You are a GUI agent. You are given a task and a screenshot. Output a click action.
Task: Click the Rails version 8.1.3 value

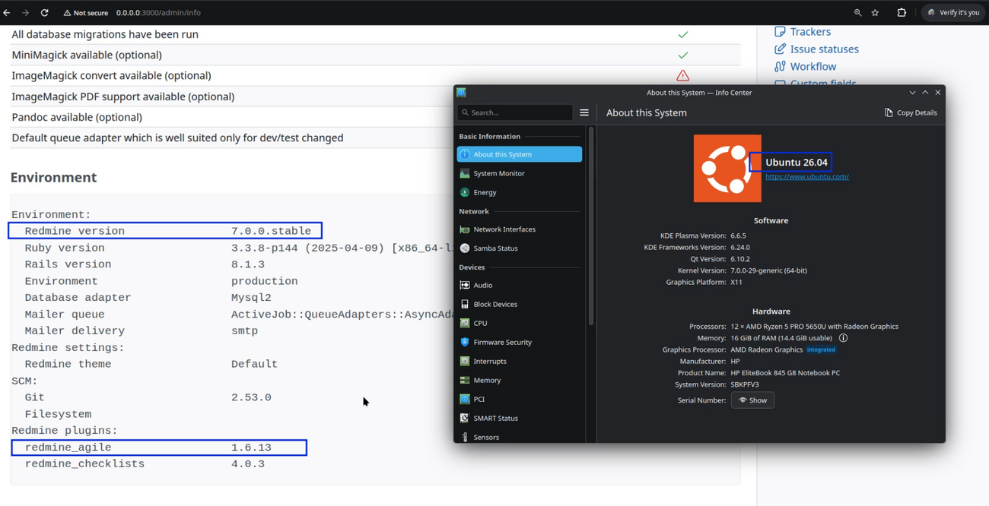(248, 264)
